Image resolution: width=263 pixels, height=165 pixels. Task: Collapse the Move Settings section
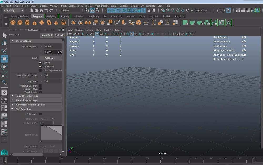[x=12, y=41]
